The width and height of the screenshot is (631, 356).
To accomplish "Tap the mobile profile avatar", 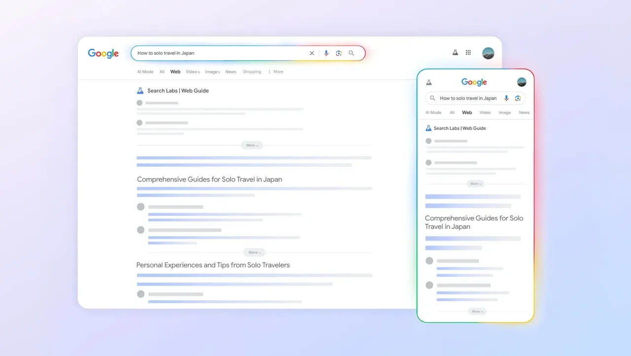I will [x=522, y=82].
